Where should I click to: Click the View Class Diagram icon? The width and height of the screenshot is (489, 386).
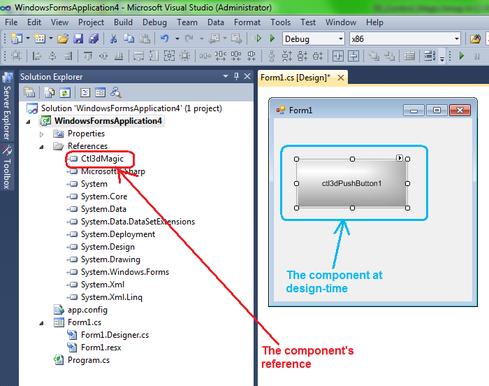tap(116, 92)
